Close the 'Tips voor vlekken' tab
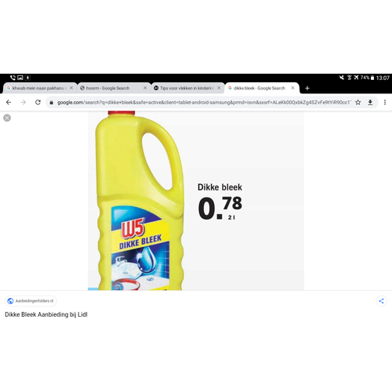Viewport: 392px width, 392px height. coord(219,88)
